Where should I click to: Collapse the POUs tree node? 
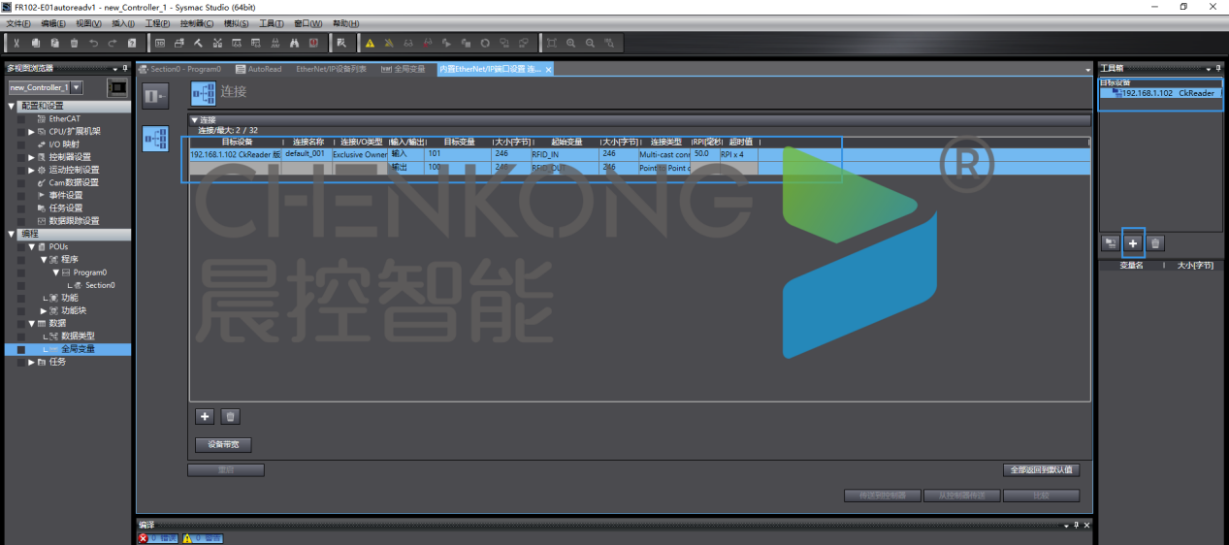click(x=31, y=247)
